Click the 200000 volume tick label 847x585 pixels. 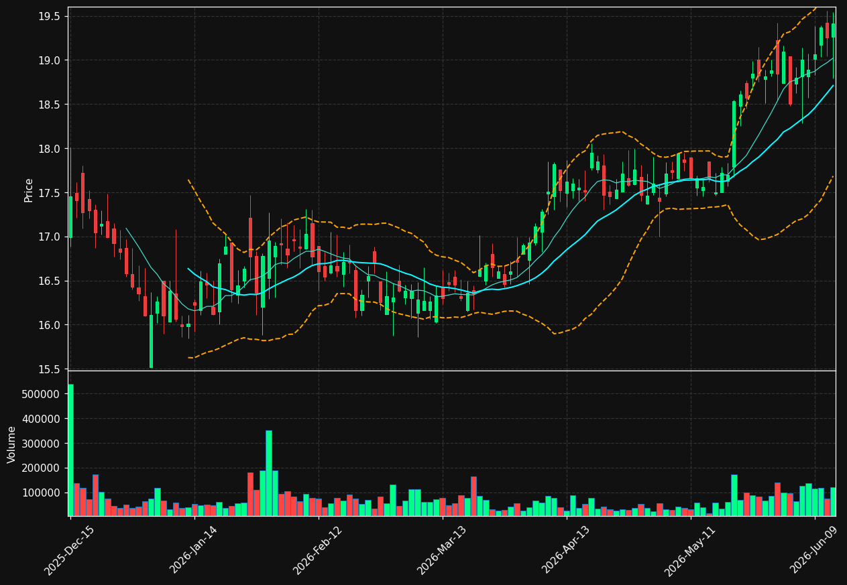pos(41,468)
